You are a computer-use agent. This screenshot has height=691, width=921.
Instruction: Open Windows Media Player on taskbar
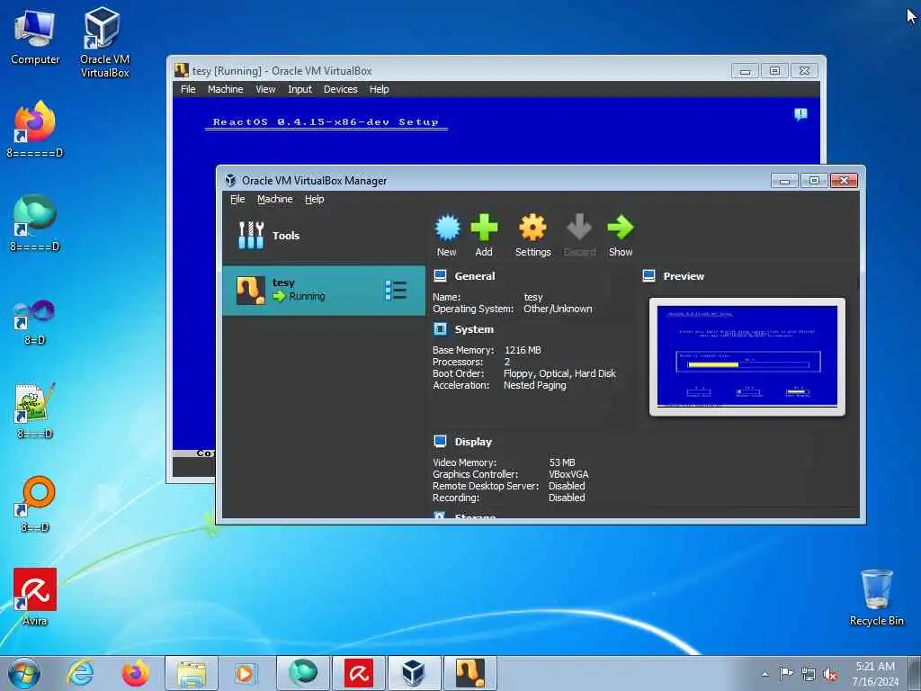[x=245, y=673]
